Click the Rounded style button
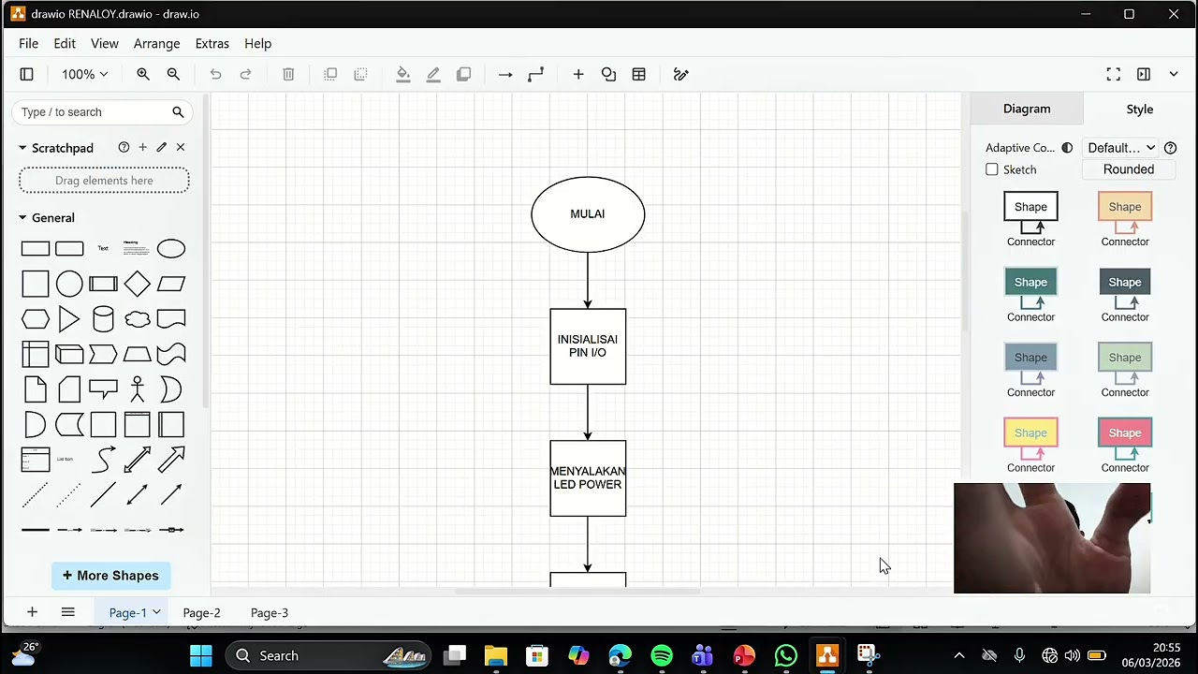 [1129, 169]
